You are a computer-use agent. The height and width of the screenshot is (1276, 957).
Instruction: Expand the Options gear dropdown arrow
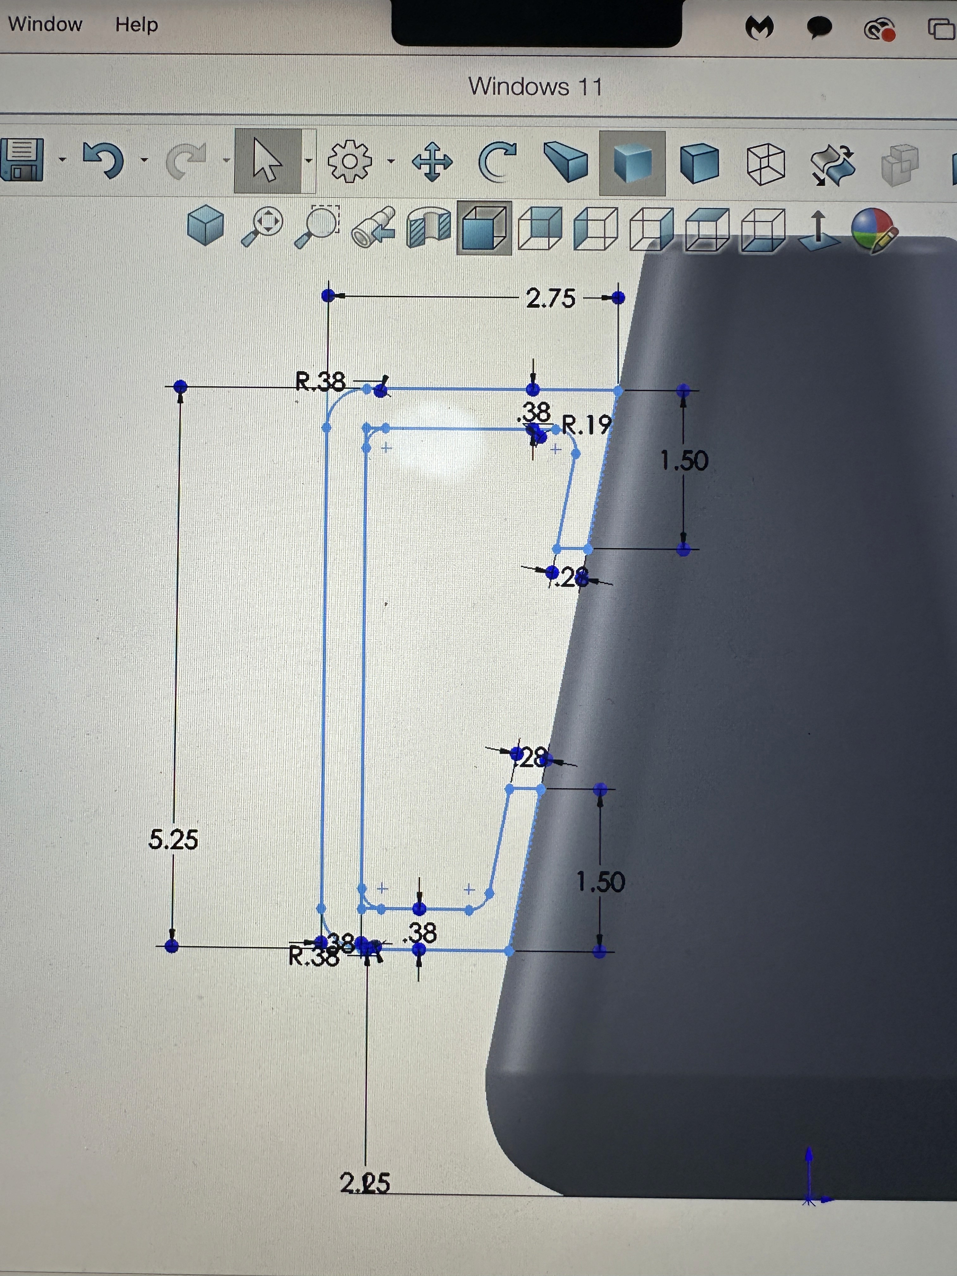click(391, 161)
